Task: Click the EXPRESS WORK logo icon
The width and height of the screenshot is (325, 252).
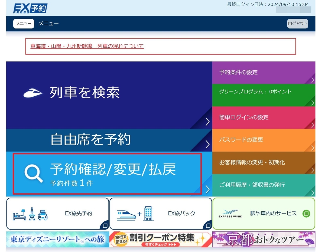Action: point(230,214)
